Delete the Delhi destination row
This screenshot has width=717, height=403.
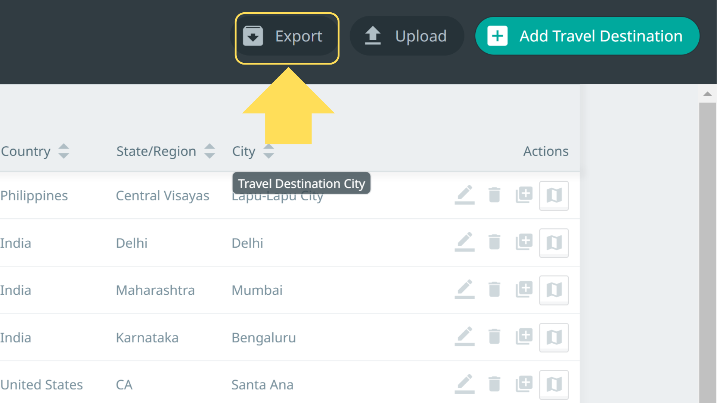pos(494,243)
